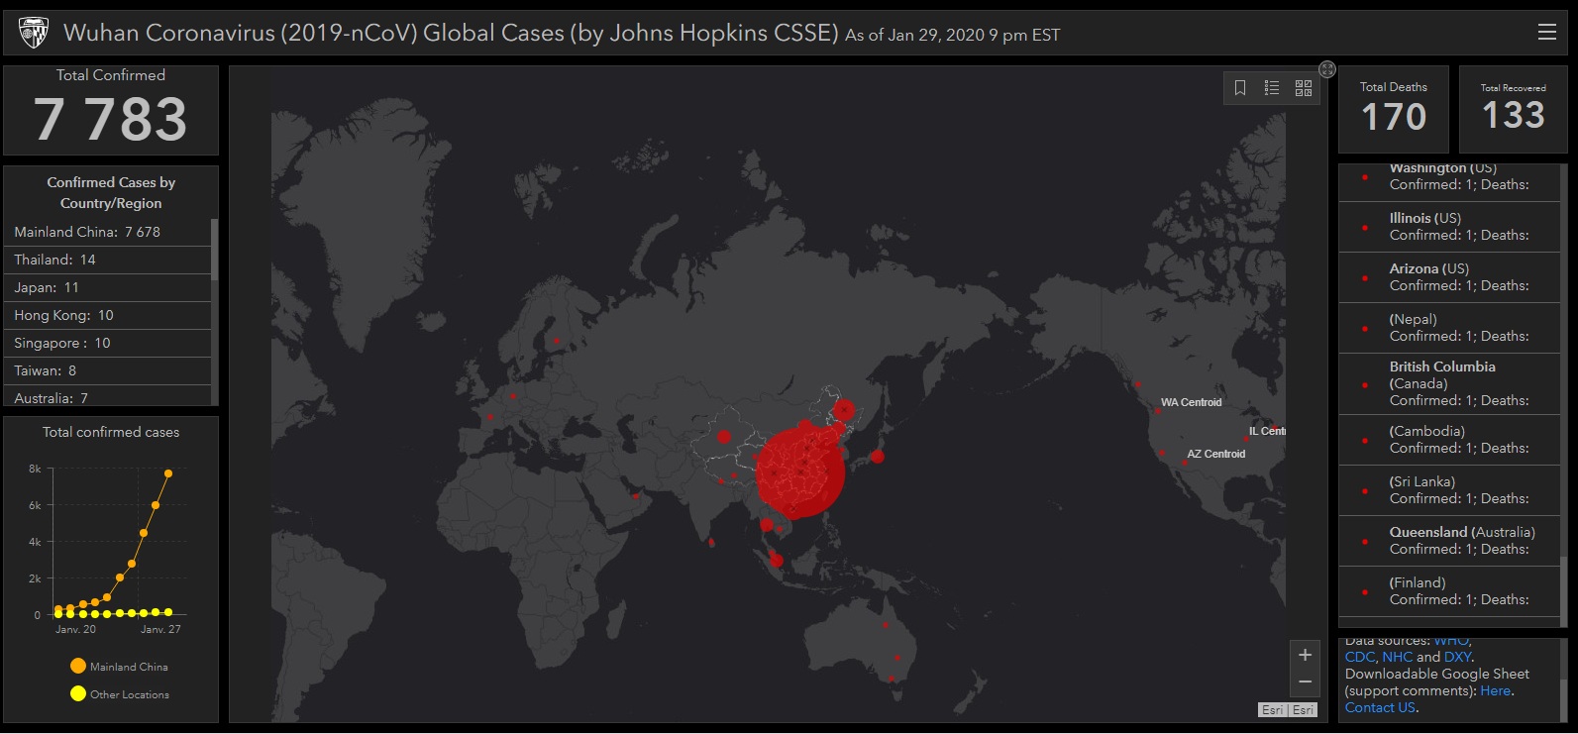Image resolution: width=1578 pixels, height=734 pixels.
Task: Select the Queensland (Australia) entry
Action: (1449, 541)
